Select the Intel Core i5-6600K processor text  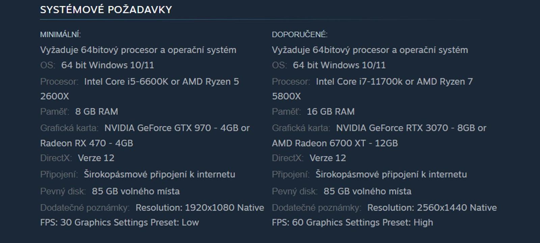126,82
